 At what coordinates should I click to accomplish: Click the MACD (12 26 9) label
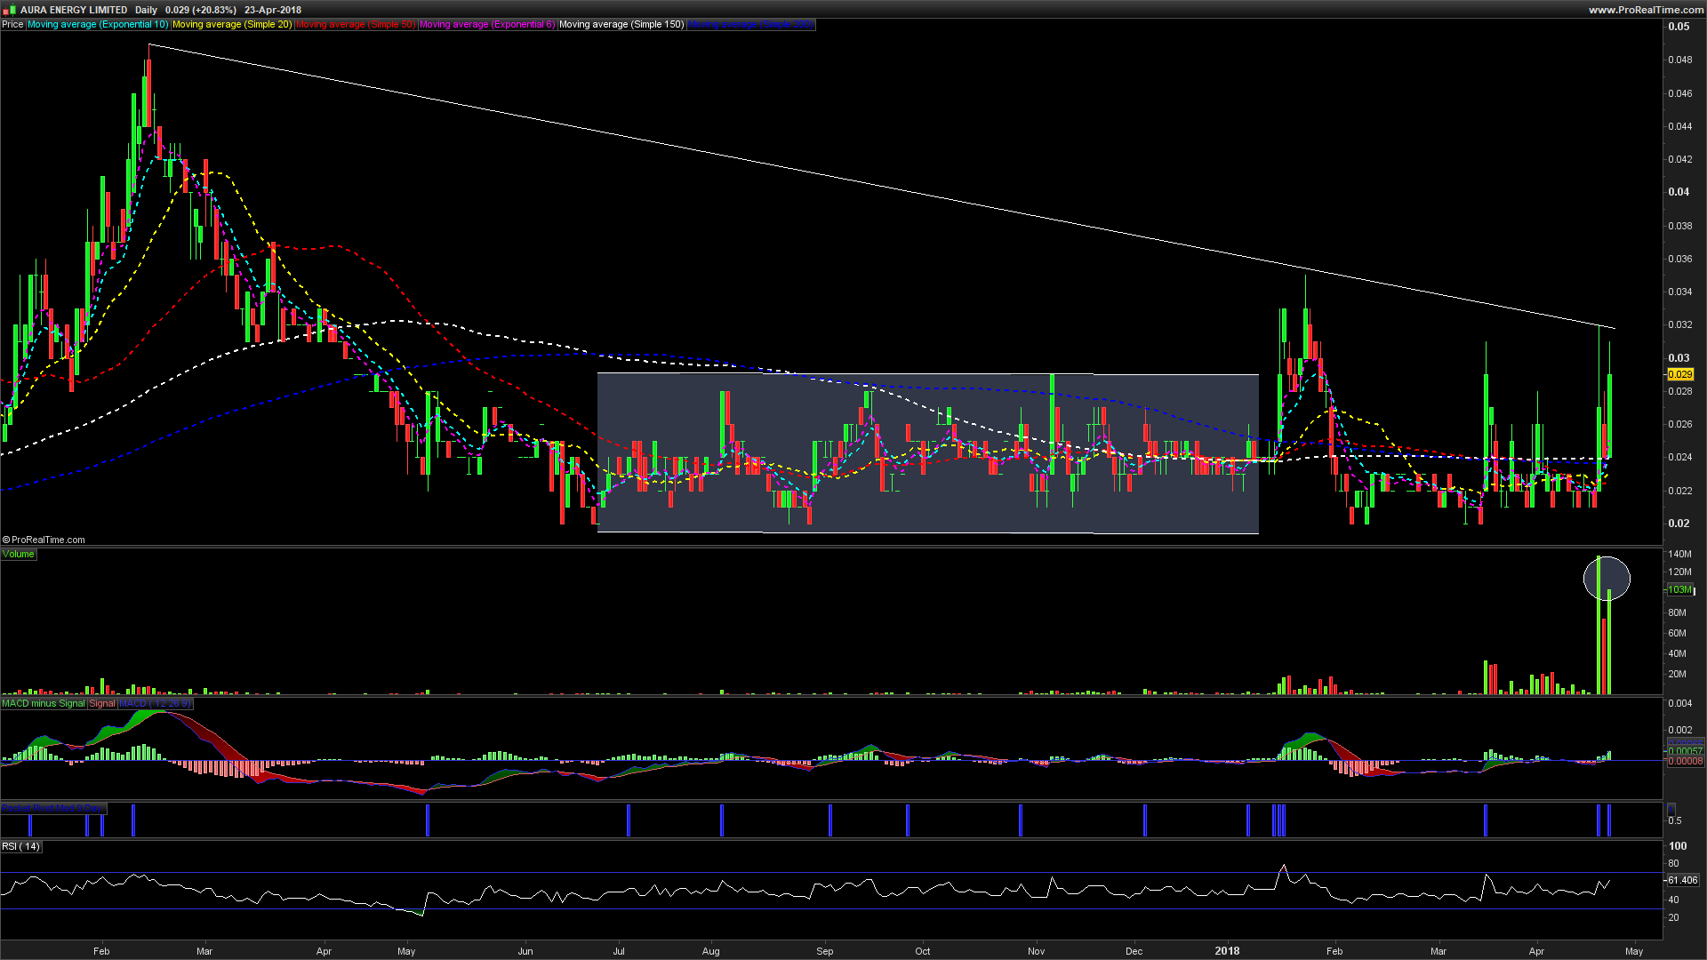tap(156, 704)
